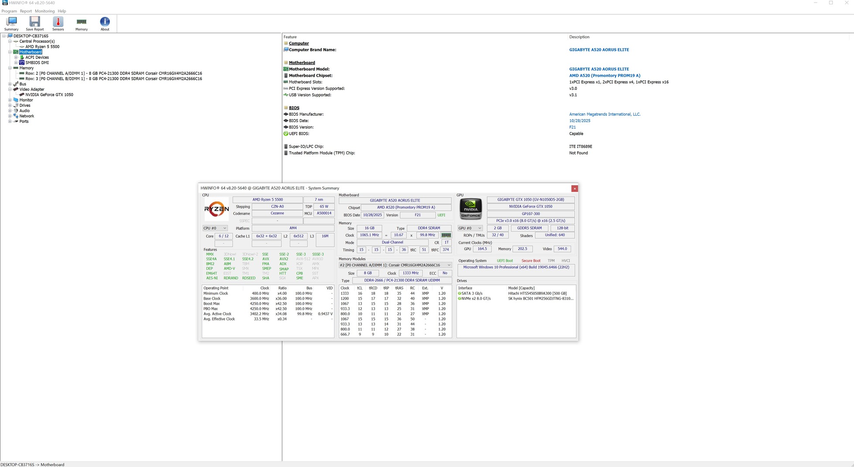
Task: Expand the ACPI Devices node
Action: [16, 58]
